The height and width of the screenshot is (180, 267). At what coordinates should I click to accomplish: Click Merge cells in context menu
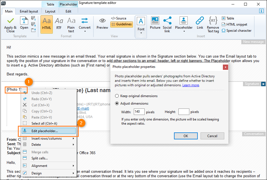[x=49, y=152]
